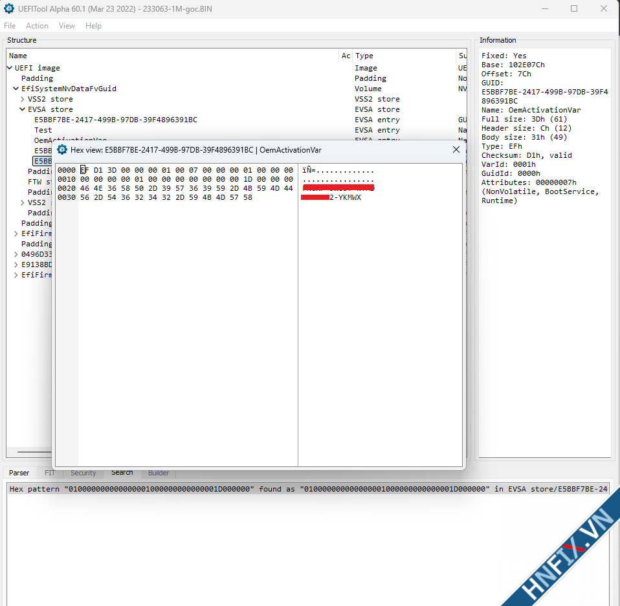Open the File menu
620x606 pixels.
[10, 26]
